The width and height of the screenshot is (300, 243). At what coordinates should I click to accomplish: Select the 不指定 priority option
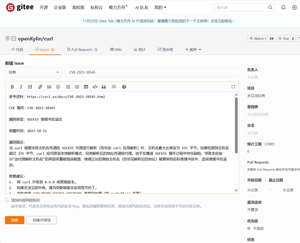click(256, 228)
